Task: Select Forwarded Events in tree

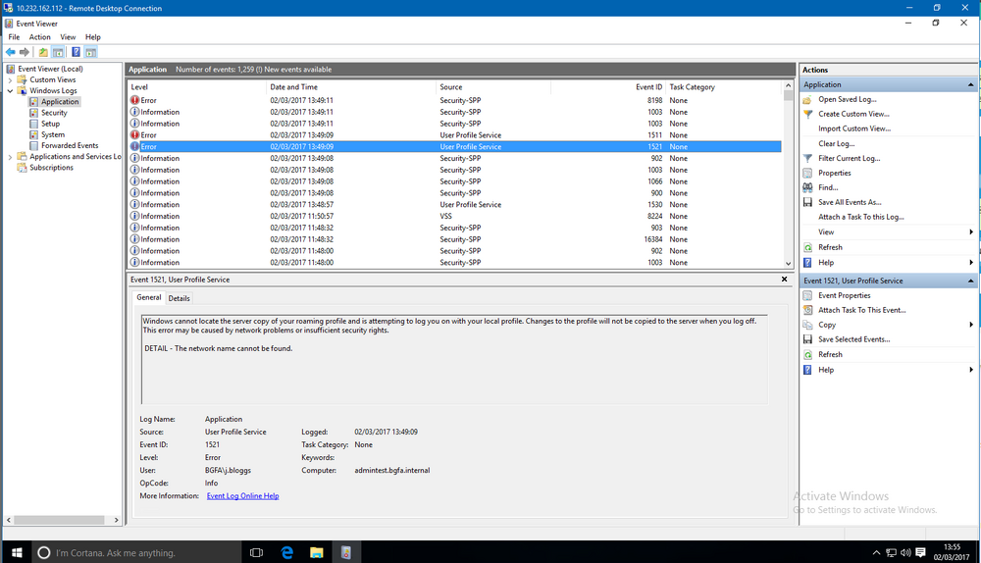Action: pyautogui.click(x=70, y=146)
